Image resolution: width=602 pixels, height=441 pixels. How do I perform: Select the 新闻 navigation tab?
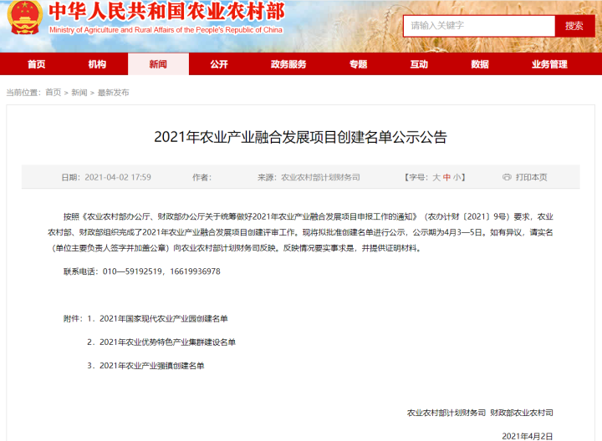158,64
